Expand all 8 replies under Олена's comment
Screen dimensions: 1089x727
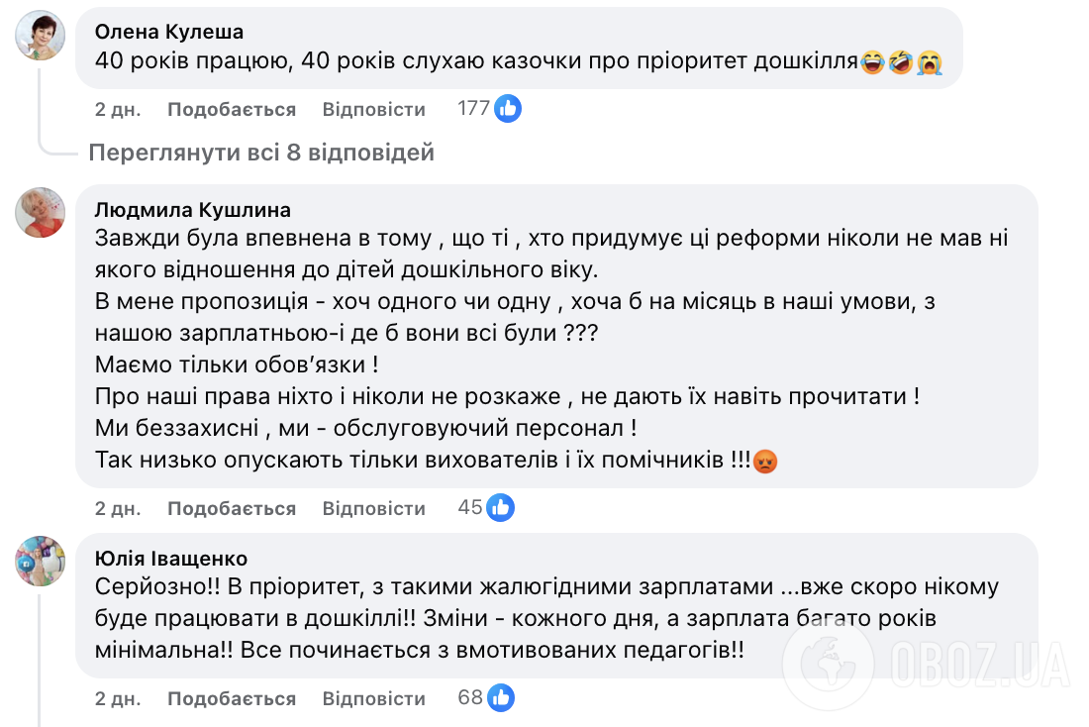(x=261, y=152)
